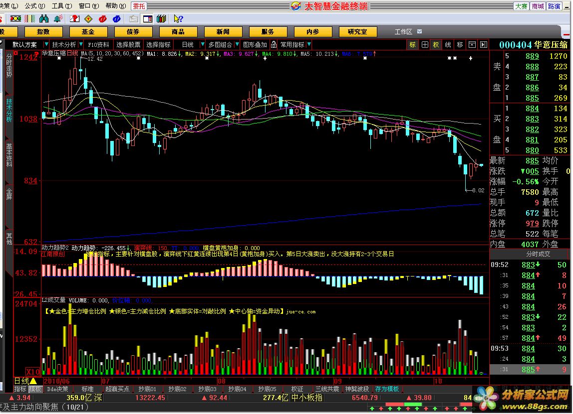
Task: Click the 日线 yellow triangle at chart bottom
Action: pyautogui.click(x=33, y=381)
